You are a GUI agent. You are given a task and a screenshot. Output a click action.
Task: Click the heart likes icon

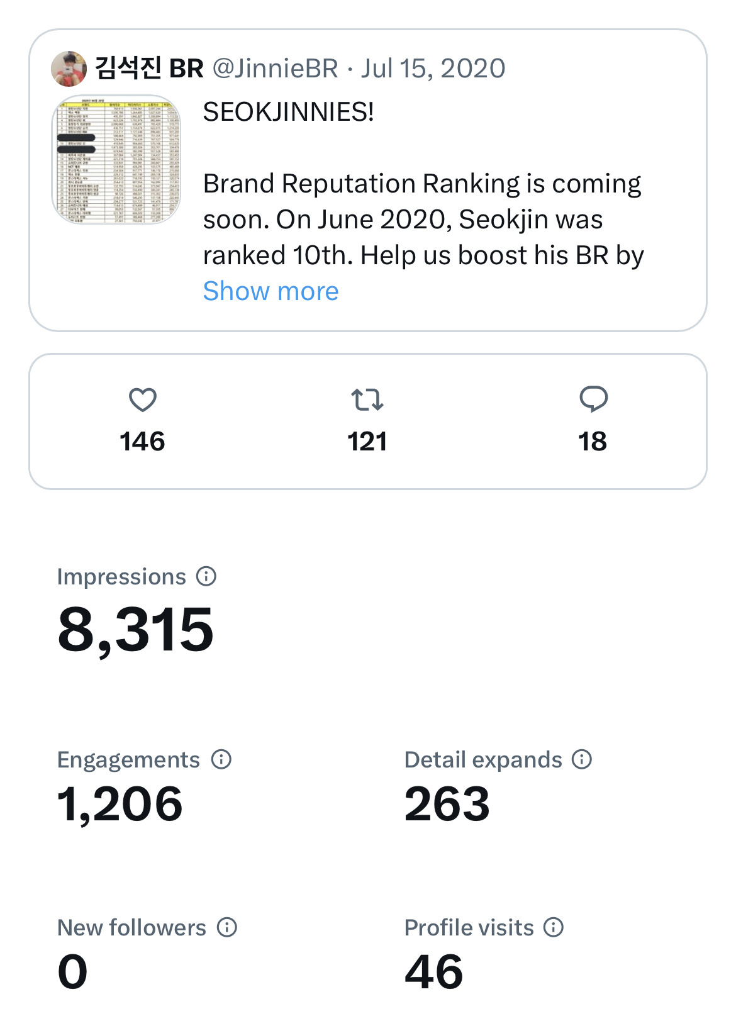pos(143,399)
